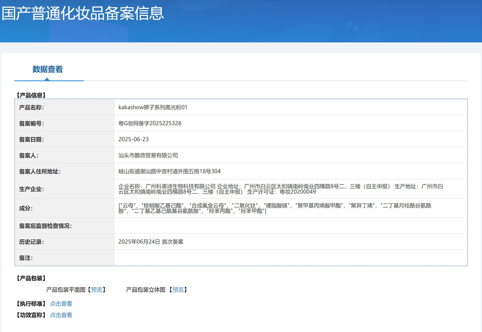
Task: Click registration number 粤G妆网备字2025225328
Action: pos(150,123)
